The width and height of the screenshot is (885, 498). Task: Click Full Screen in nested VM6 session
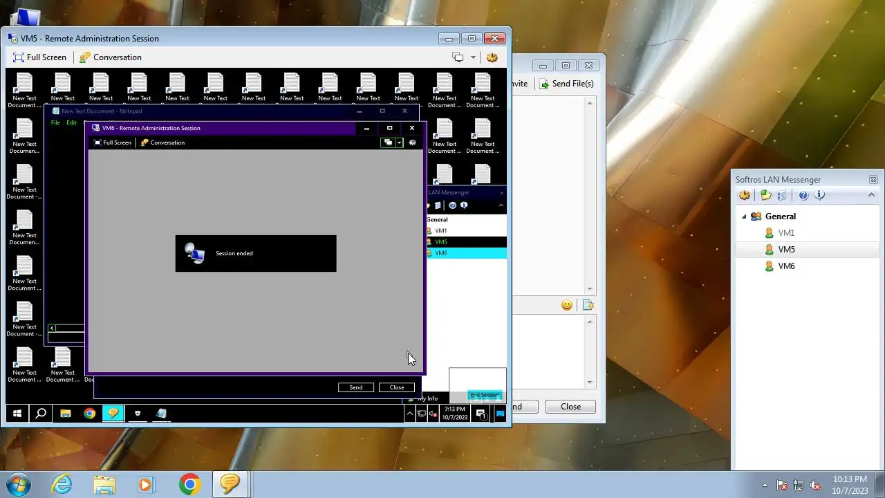[x=112, y=142]
